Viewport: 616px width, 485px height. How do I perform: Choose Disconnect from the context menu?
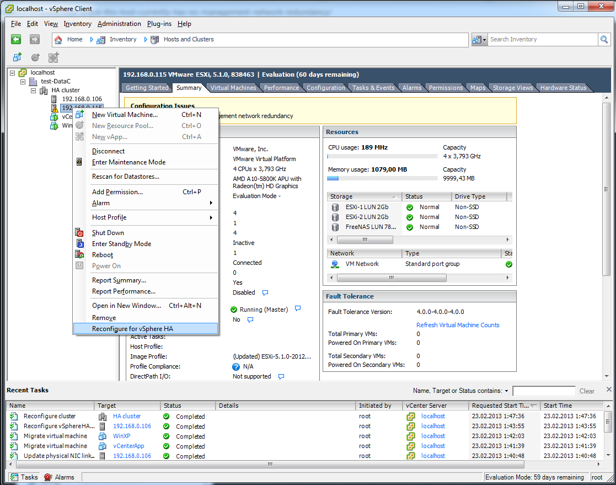(x=146, y=151)
